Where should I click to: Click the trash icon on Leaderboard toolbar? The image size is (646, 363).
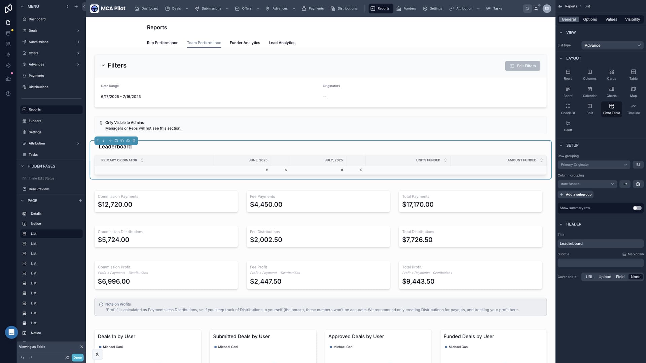[134, 141]
